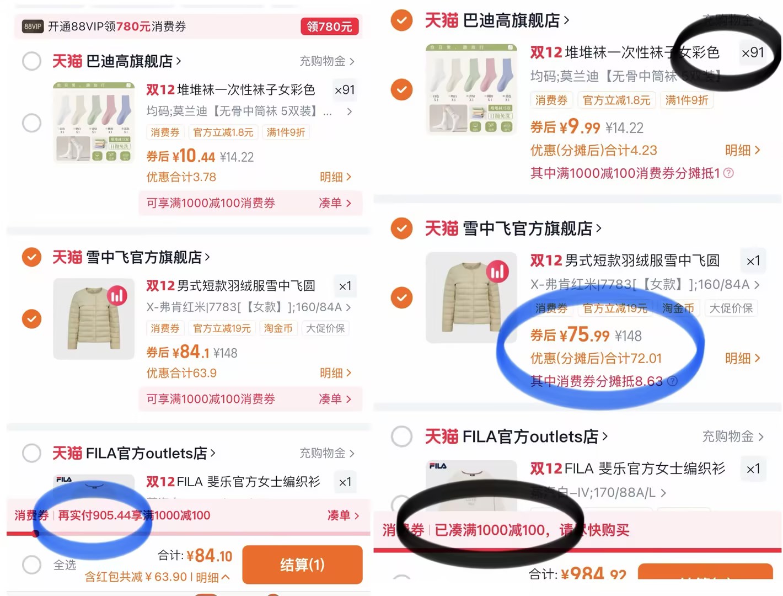The image size is (783, 596).
Task: Expand 明细 next to 优惠(分摊后)合计72.01
Action: (742, 359)
